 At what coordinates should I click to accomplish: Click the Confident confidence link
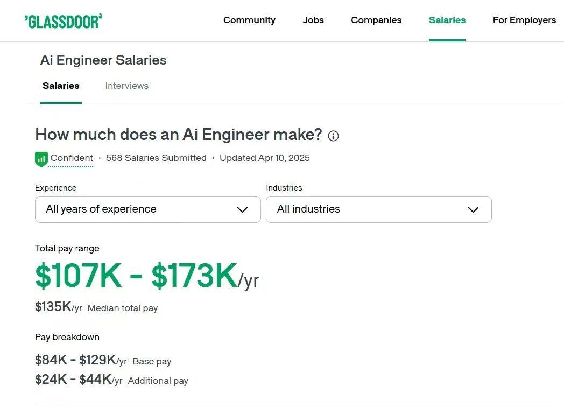point(72,158)
